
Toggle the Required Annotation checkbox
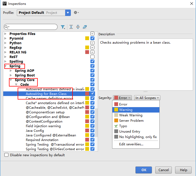(x=92, y=140)
